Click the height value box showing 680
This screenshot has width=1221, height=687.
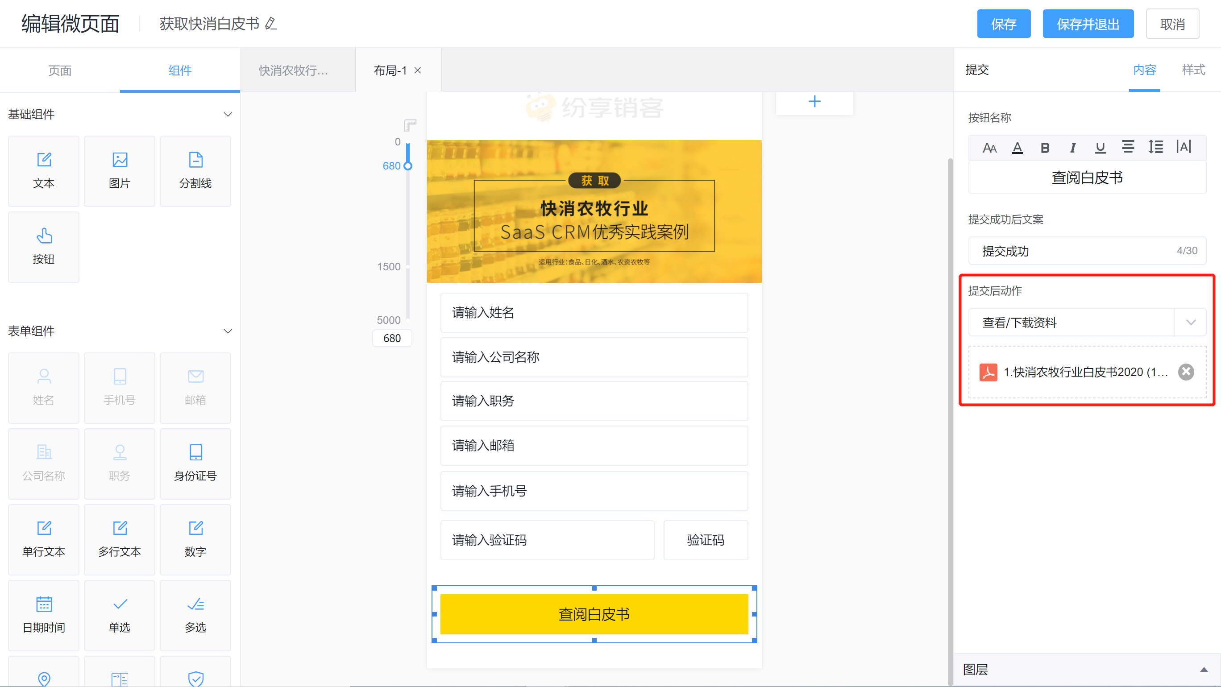tap(392, 338)
